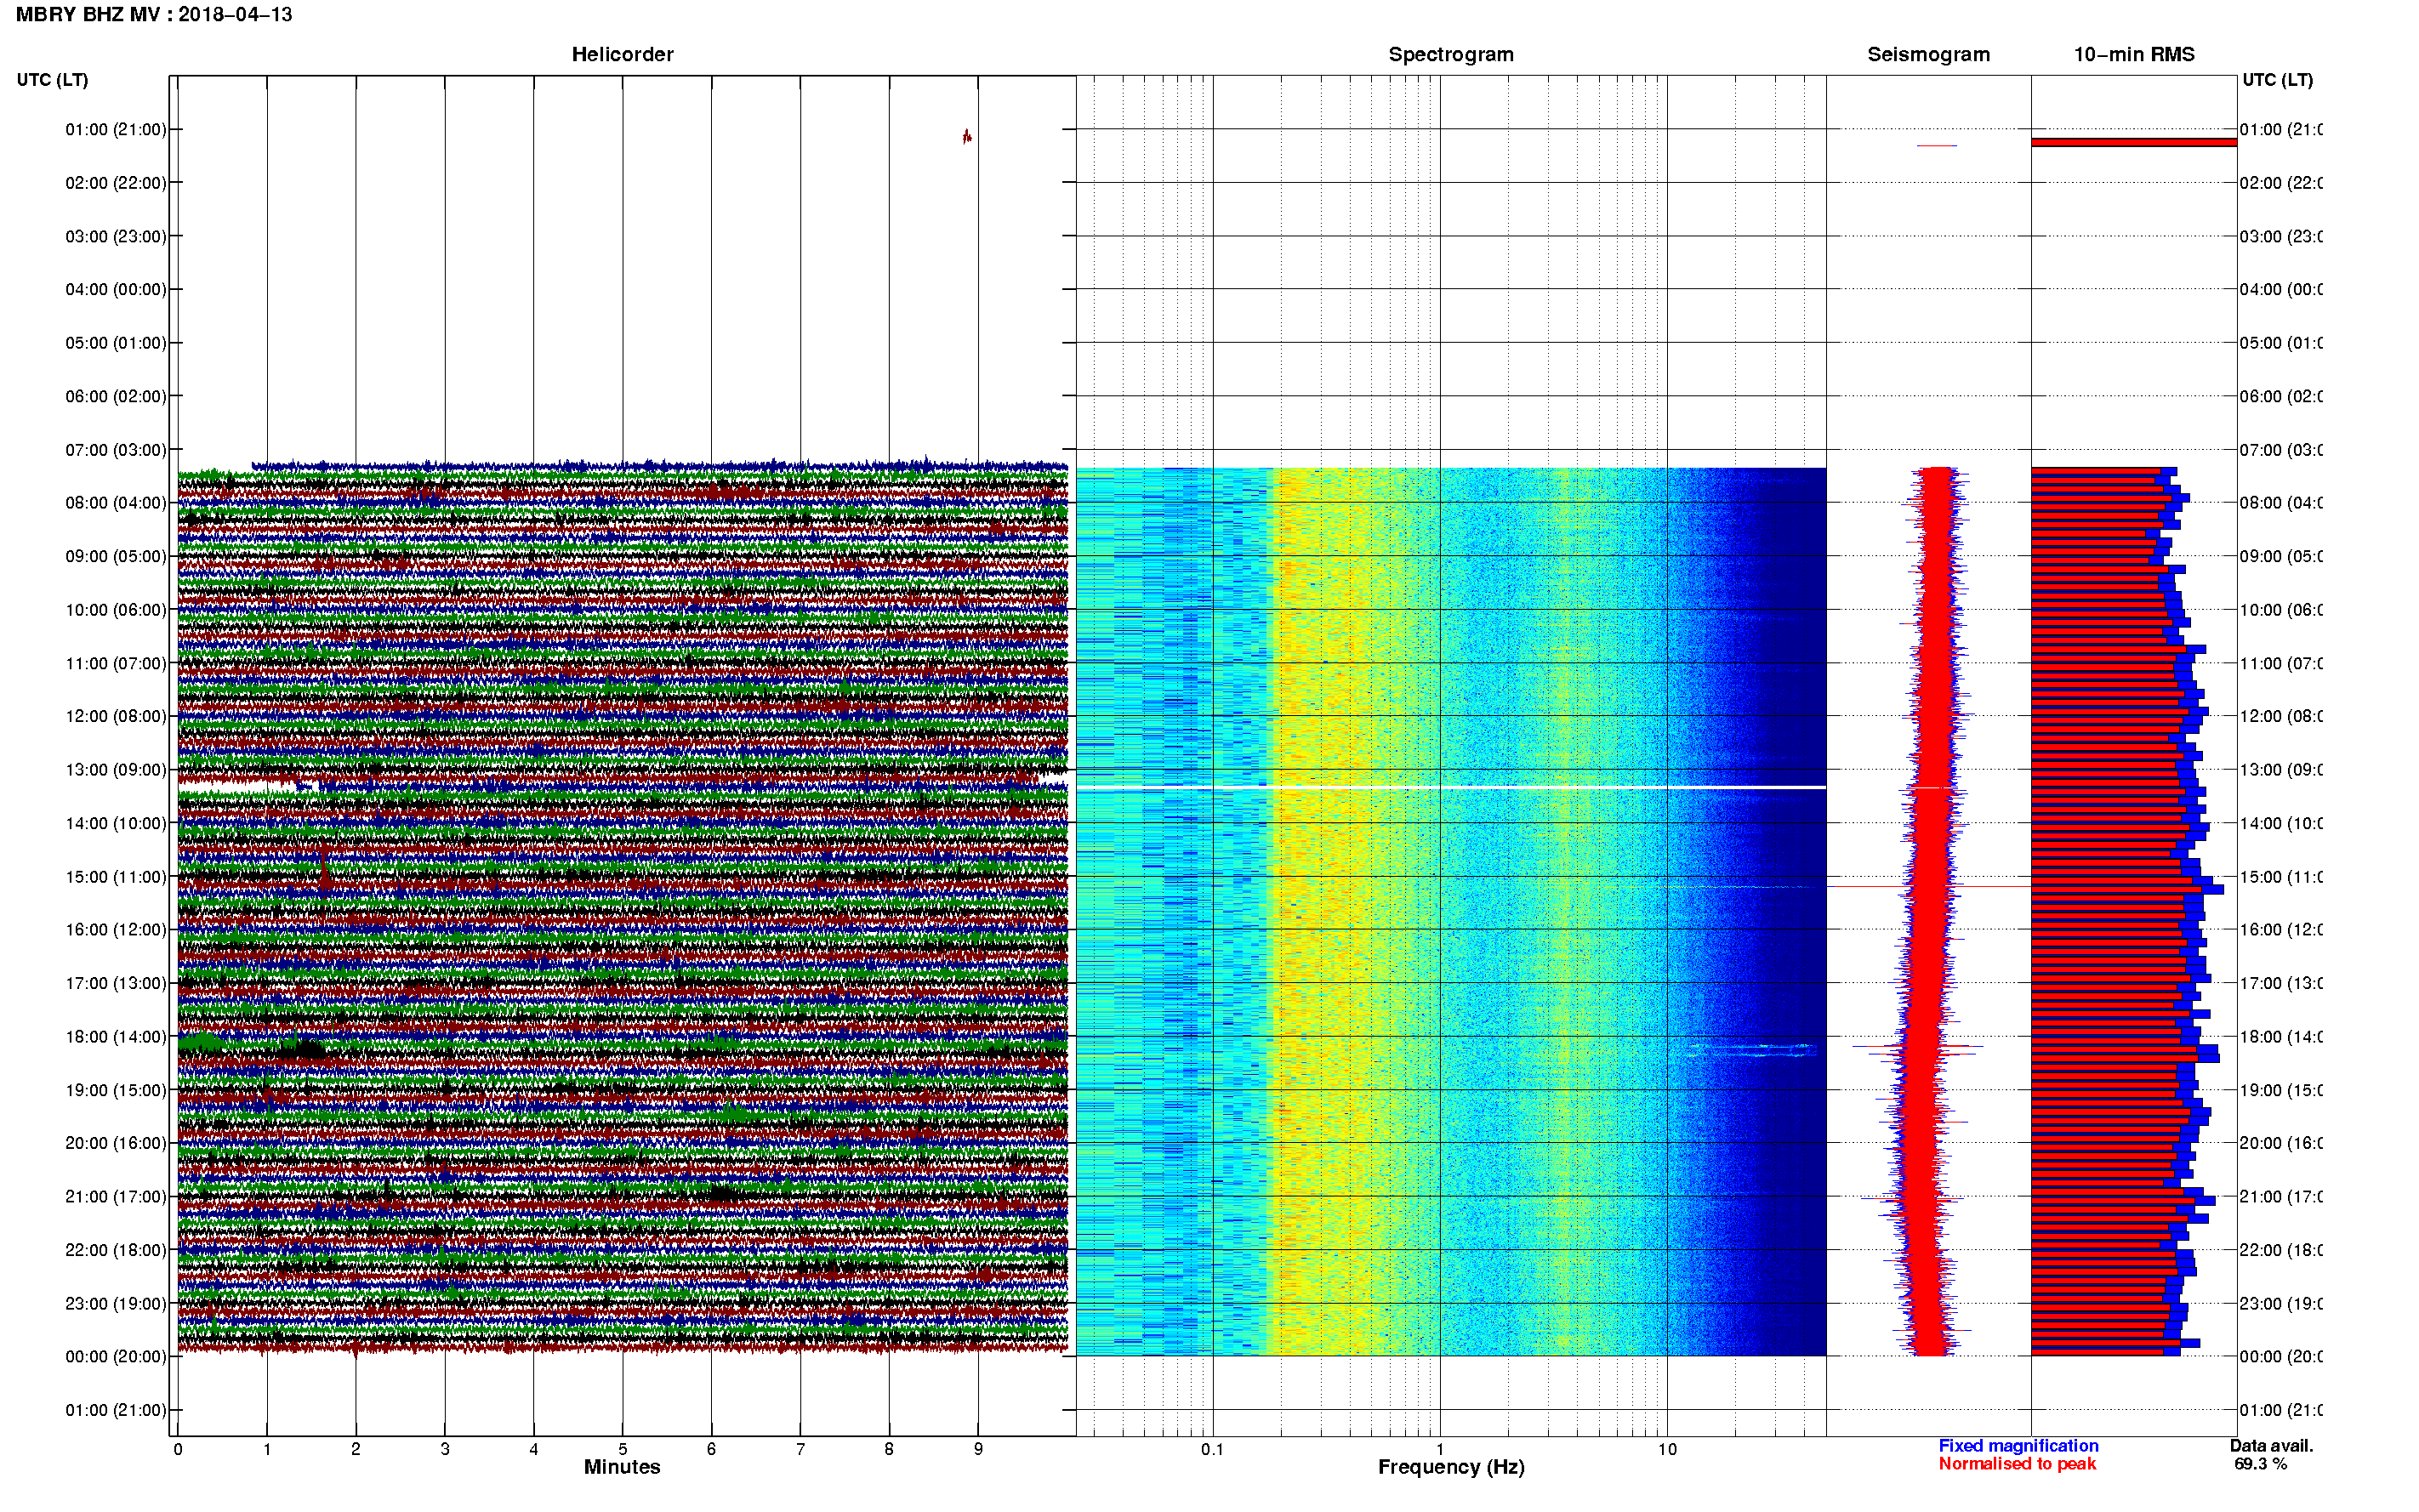The width and height of the screenshot is (2419, 1512).
Task: Select the Seismogram panel title
Action: [1928, 55]
